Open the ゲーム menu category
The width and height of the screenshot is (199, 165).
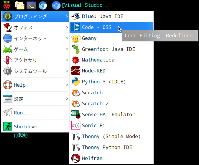tap(35, 49)
